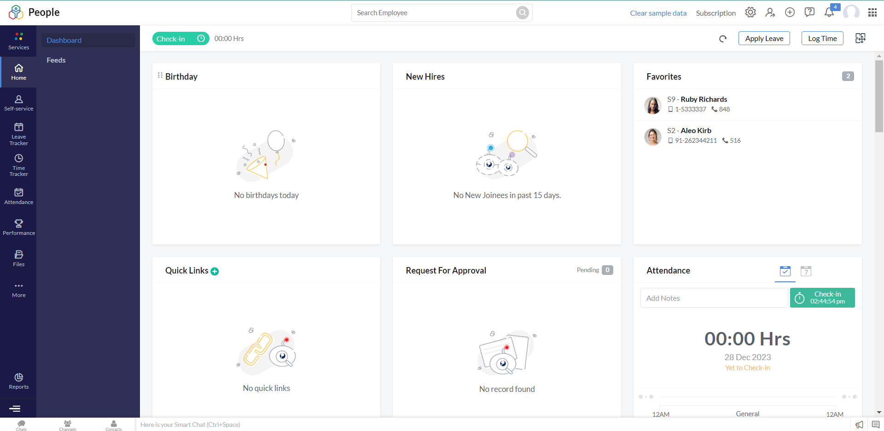Select the Dashboard menu item

pyautogui.click(x=64, y=41)
